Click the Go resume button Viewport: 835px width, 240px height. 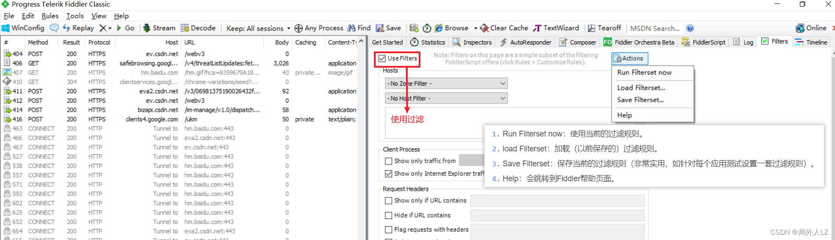click(x=125, y=28)
